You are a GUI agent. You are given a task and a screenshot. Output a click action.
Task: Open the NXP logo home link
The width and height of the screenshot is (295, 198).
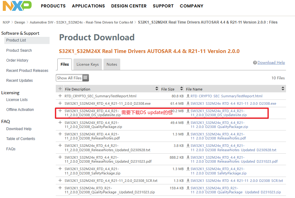coord(17,6)
